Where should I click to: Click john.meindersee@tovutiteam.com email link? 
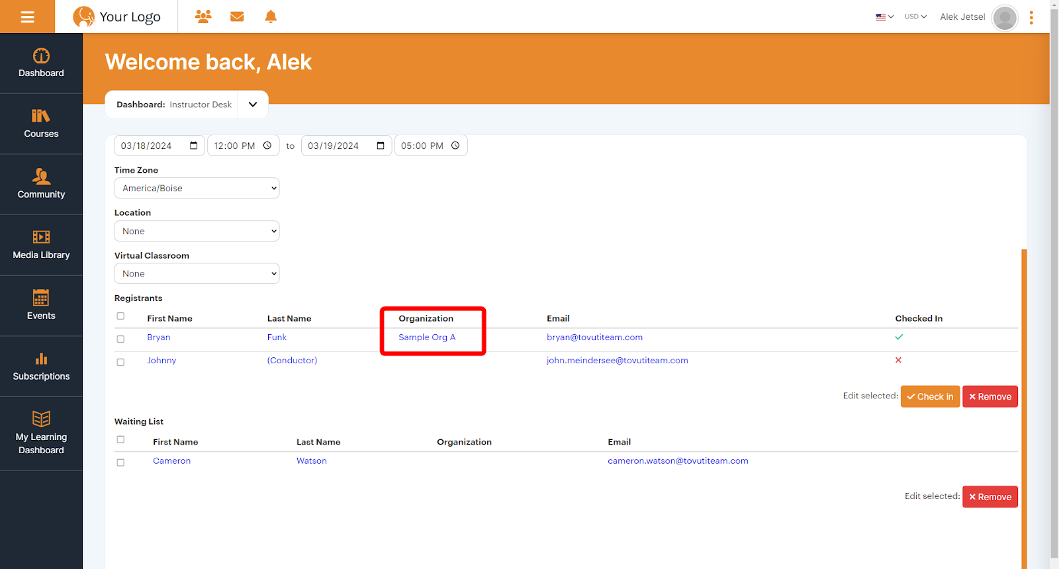coord(618,361)
